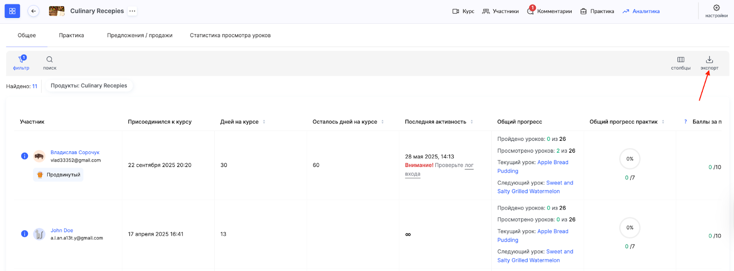The width and height of the screenshot is (734, 271).
Task: Click the Culinary Recepies course thumbnail
Action: [x=57, y=11]
